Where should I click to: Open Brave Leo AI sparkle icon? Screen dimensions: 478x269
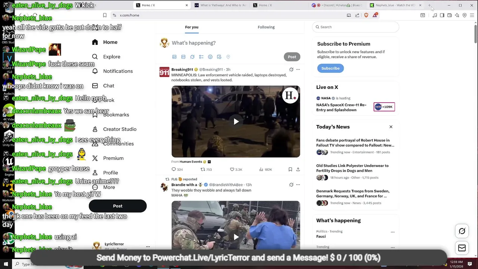point(457,15)
